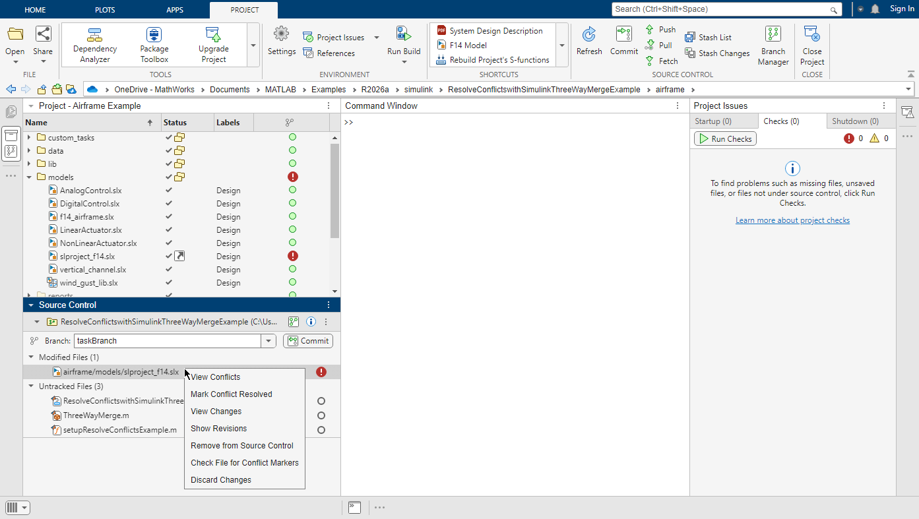Select f14_airframe.slx in project tree
This screenshot has width=919, height=519.
tap(86, 217)
